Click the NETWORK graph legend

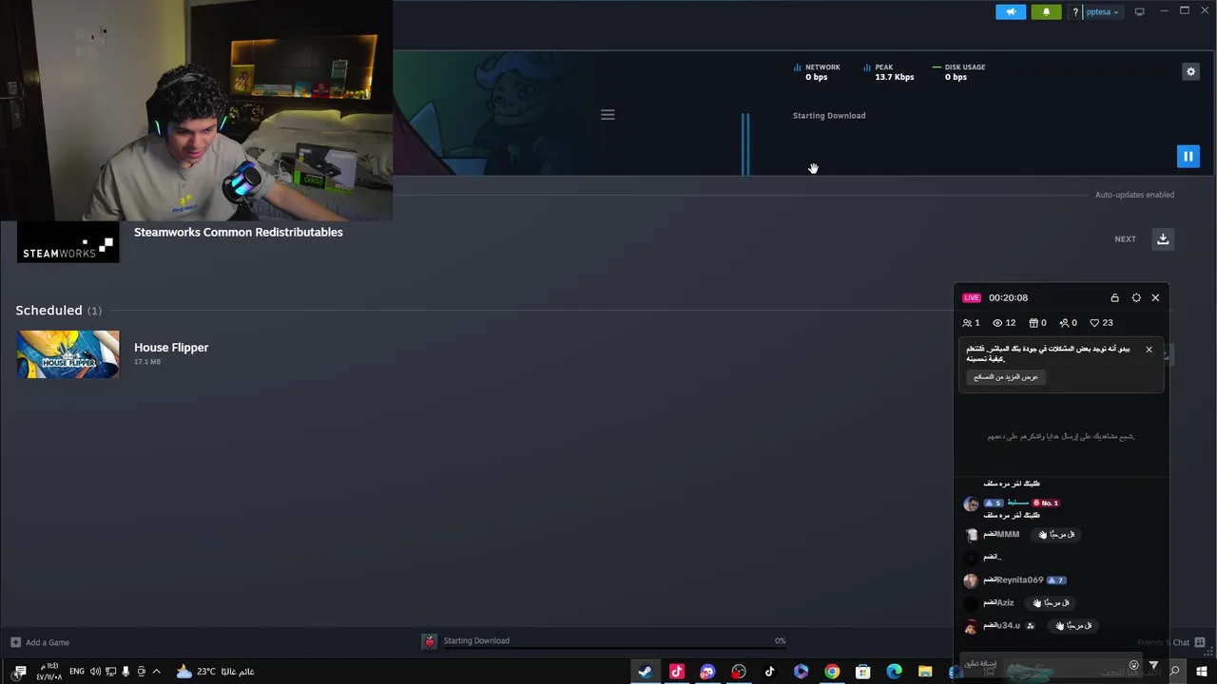pos(818,72)
